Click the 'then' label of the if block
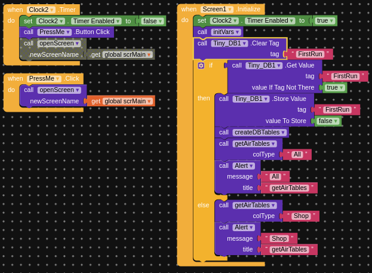Screen dimensions: 372x273 point(204,99)
